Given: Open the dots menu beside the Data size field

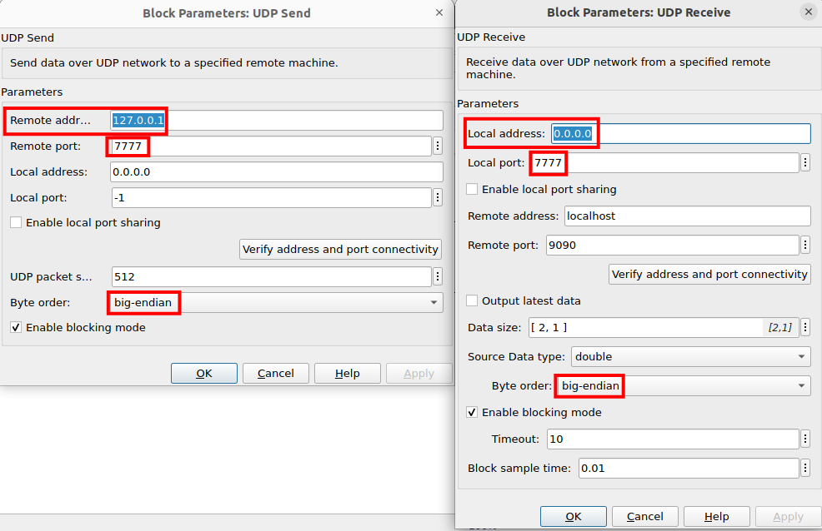Looking at the screenshot, I should [x=804, y=328].
